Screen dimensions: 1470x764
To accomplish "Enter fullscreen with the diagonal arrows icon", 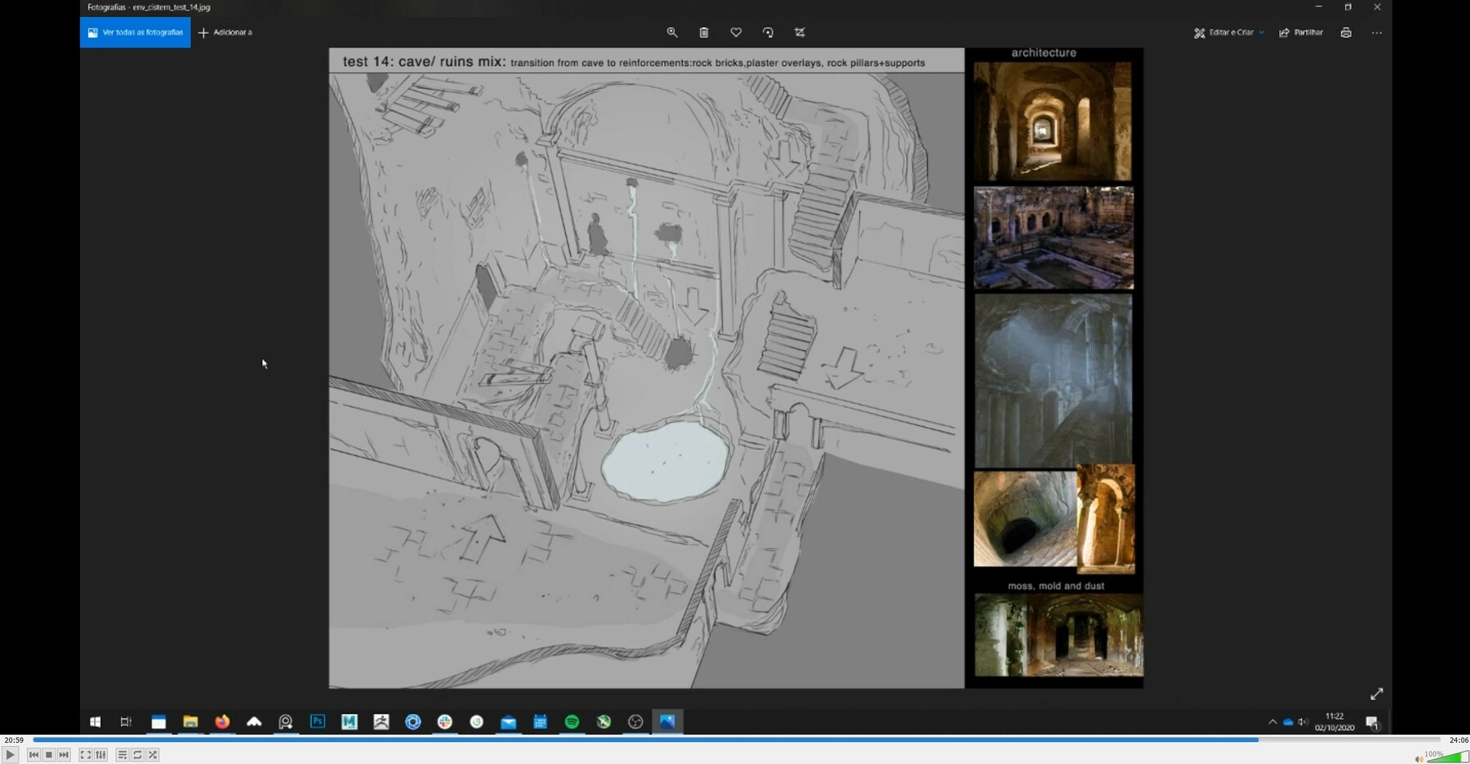I will (x=1376, y=694).
